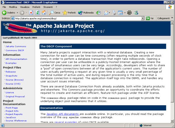Open the Multimedia panel icon
This screenshot has width=175, height=128.
(86, 13)
